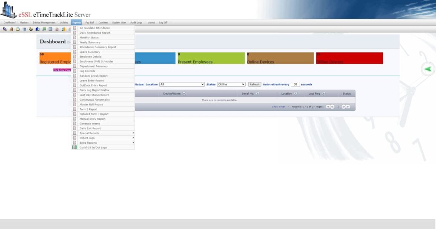Click the brown Online Devices tile
Image resolution: width=436 pixels, height=229 pixels.
[280, 58]
